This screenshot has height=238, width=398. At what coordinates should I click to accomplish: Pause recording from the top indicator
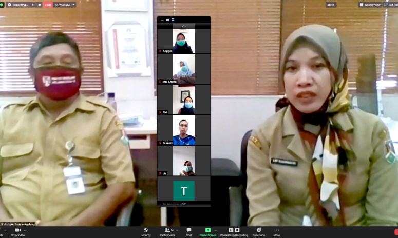coord(33,5)
